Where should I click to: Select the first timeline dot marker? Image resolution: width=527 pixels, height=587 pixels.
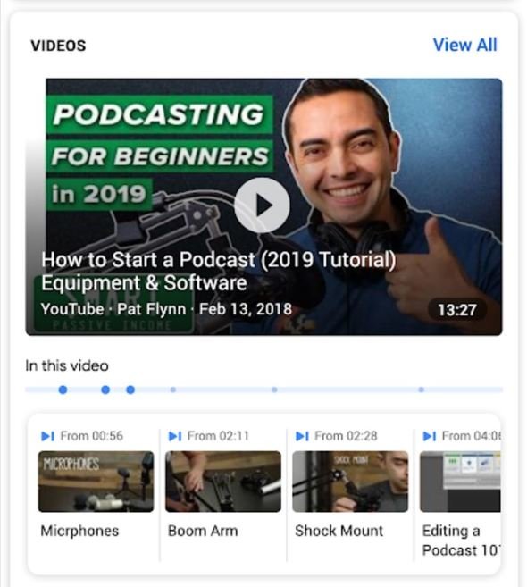63,390
